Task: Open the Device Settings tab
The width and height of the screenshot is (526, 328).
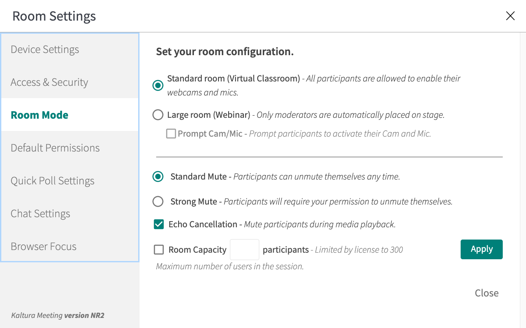Action: pos(45,49)
